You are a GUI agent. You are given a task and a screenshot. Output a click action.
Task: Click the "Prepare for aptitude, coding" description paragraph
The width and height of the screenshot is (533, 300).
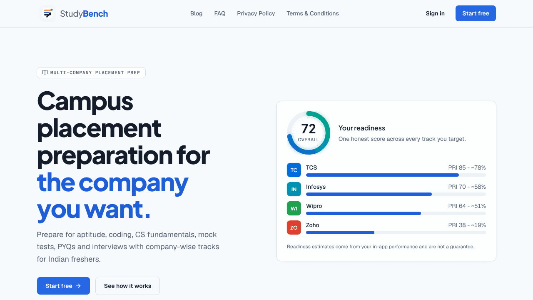[128, 247]
